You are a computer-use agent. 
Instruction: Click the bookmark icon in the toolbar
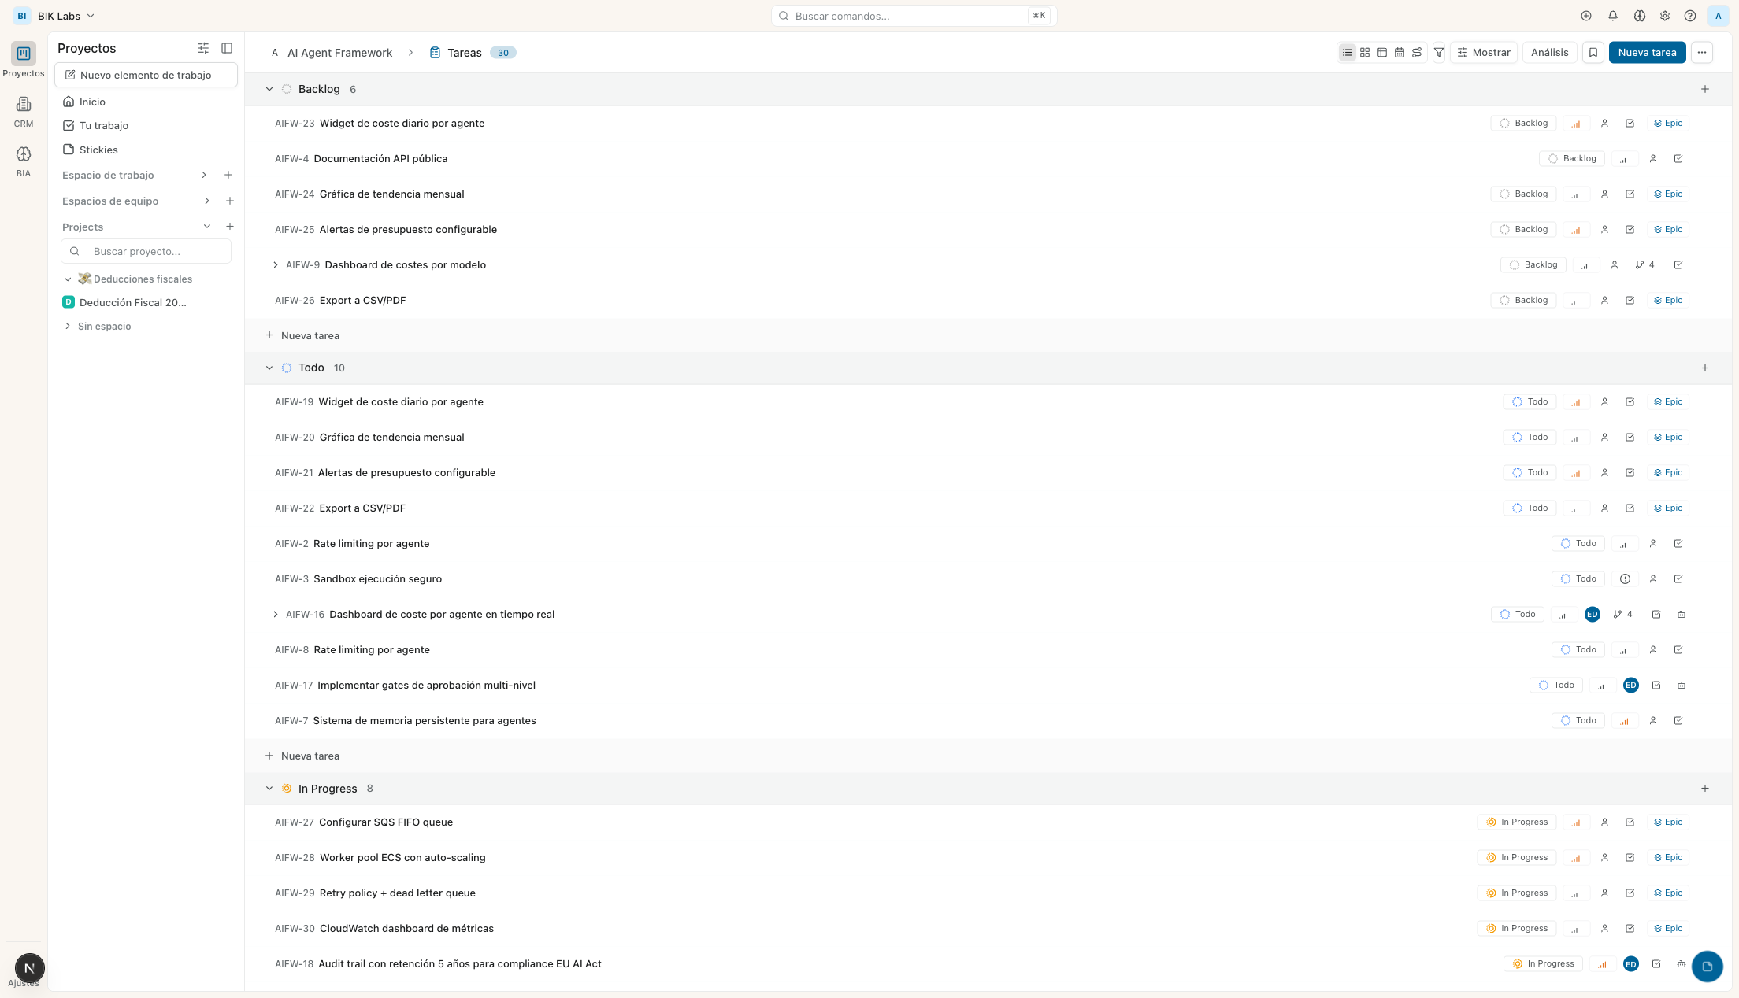pos(1593,53)
